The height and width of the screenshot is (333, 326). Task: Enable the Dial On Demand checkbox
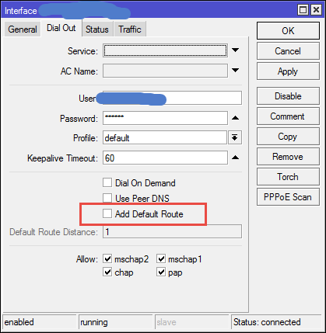[107, 182]
